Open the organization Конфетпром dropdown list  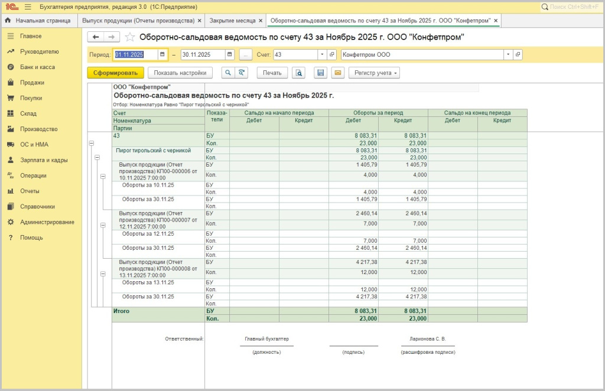[508, 54]
